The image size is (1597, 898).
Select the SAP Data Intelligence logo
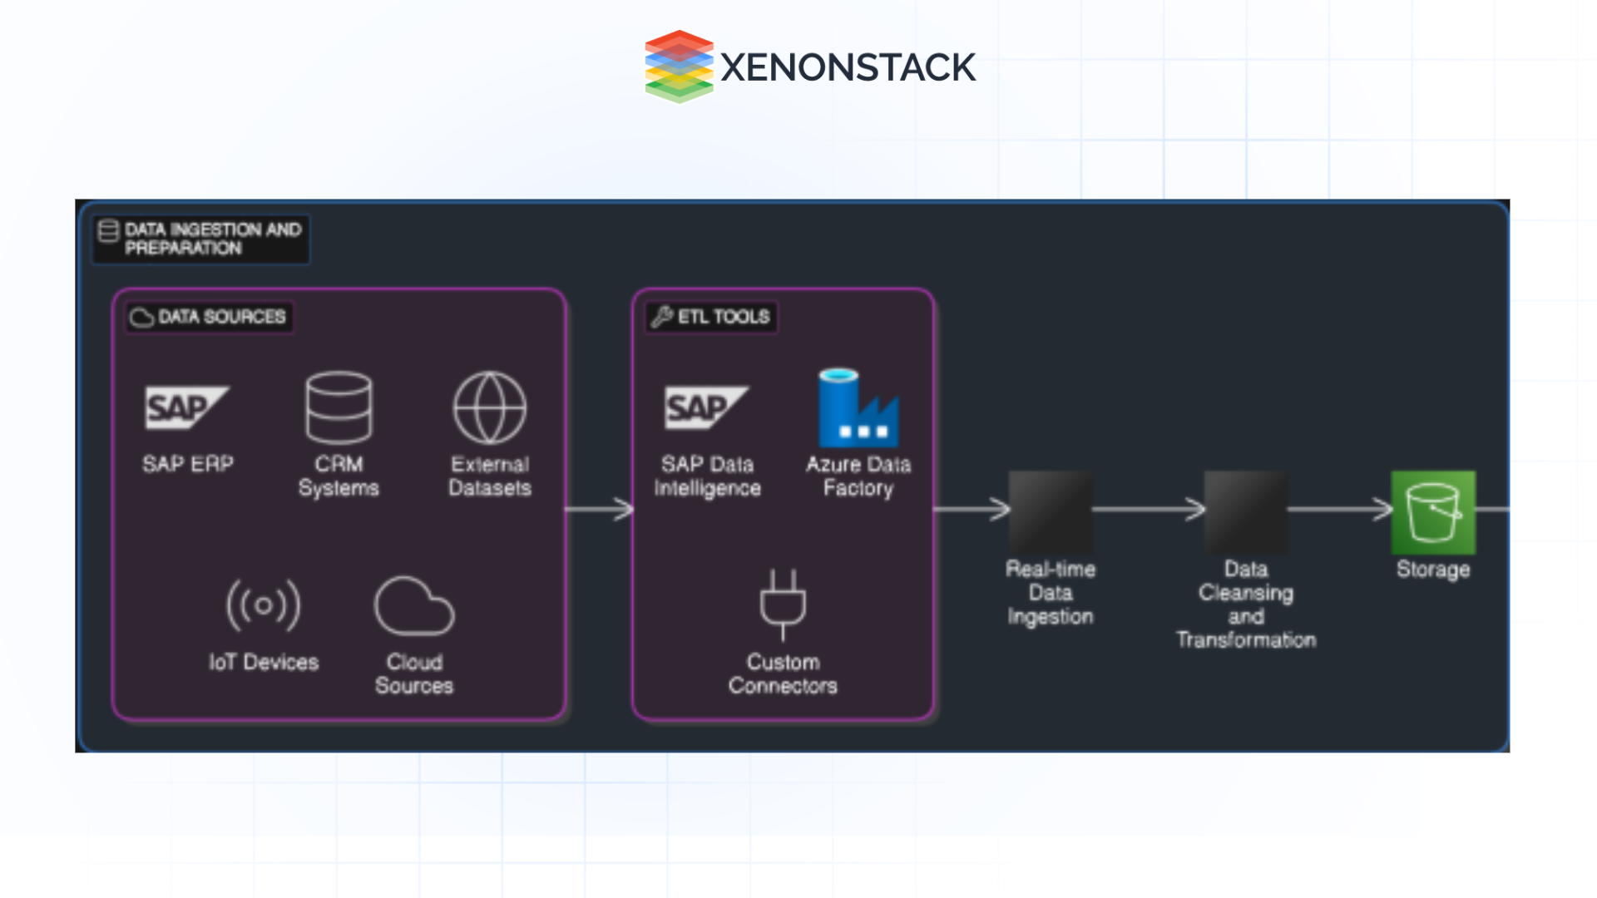[x=708, y=409]
